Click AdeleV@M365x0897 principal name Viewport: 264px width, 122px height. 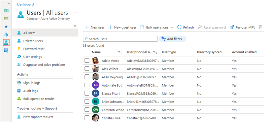[143, 61]
